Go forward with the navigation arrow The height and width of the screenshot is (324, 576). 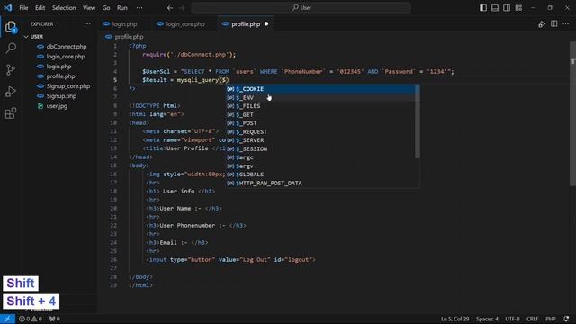click(182, 8)
